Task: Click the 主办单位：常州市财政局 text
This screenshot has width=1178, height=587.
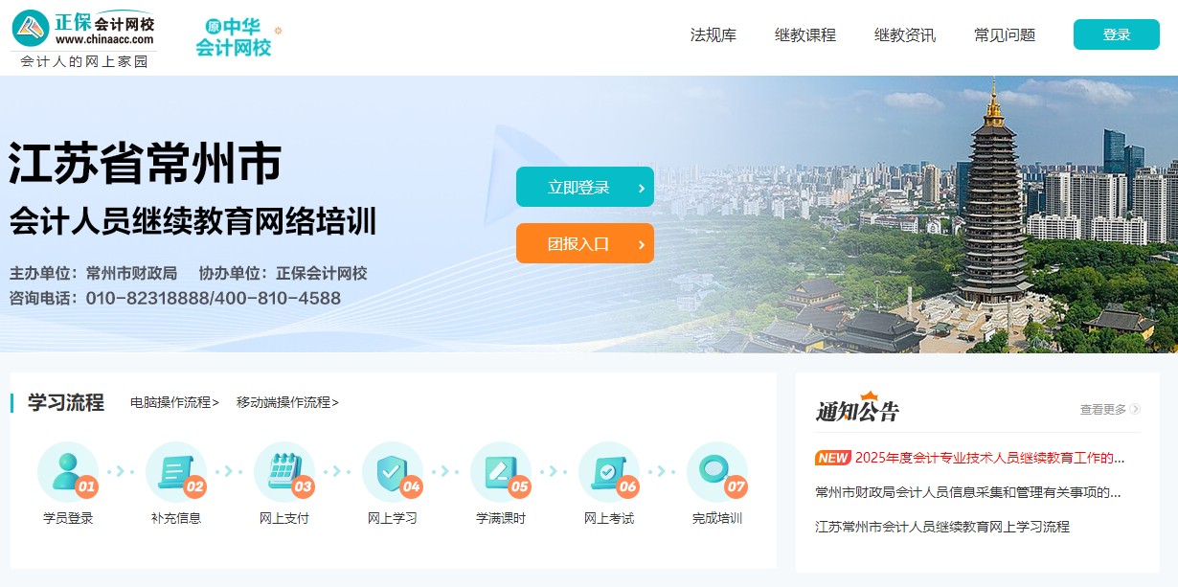Action: 93,273
